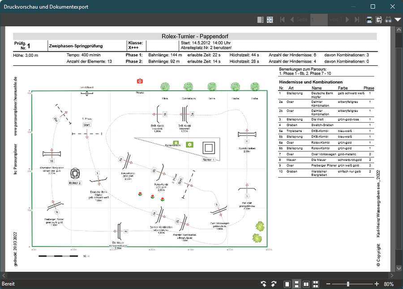Image resolution: width=403 pixels, height=289 pixels.
Task: Go to the next page
Action: [347, 20]
